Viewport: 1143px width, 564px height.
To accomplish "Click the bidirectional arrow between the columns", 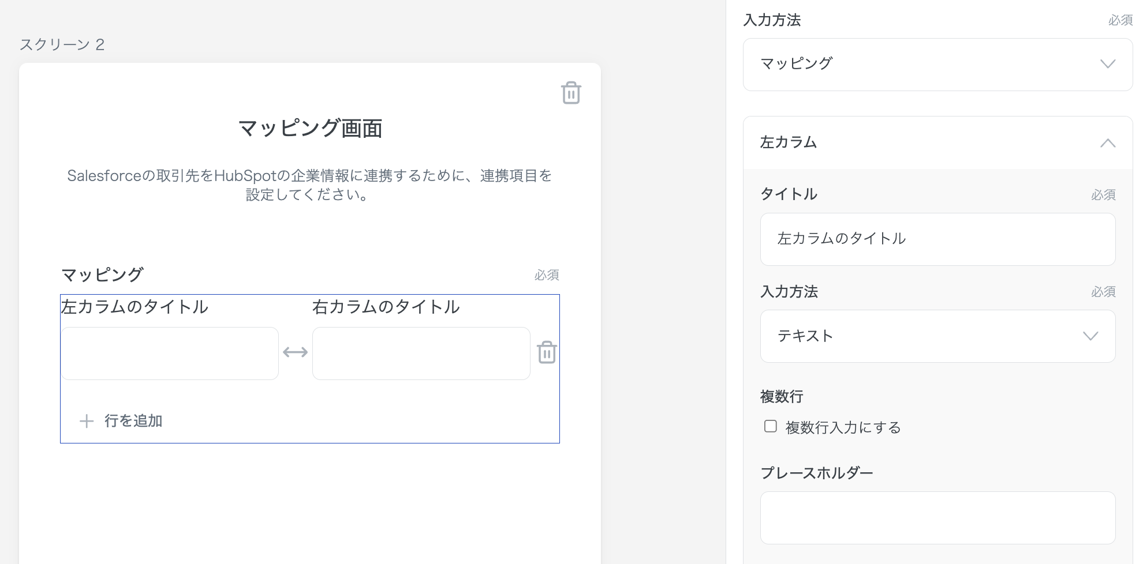I will pos(295,352).
